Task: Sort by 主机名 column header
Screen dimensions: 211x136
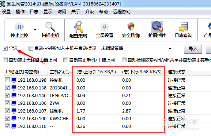Action: (x=61, y=71)
